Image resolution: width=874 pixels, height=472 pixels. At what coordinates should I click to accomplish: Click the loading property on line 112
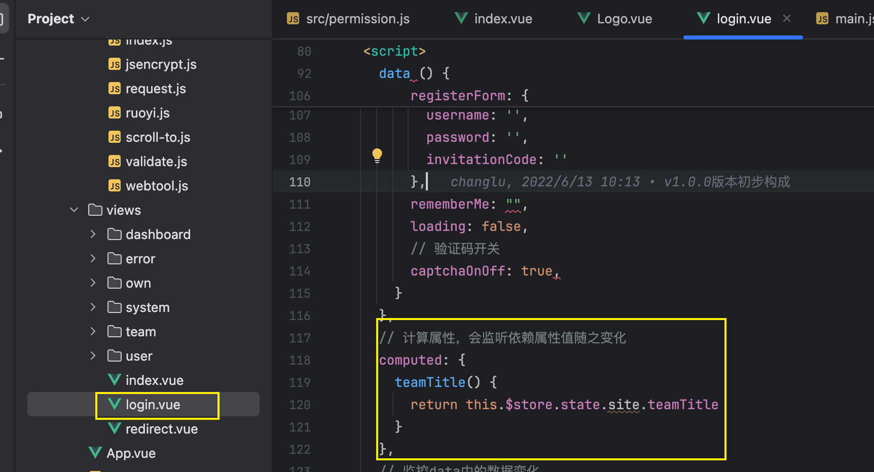[438, 226]
